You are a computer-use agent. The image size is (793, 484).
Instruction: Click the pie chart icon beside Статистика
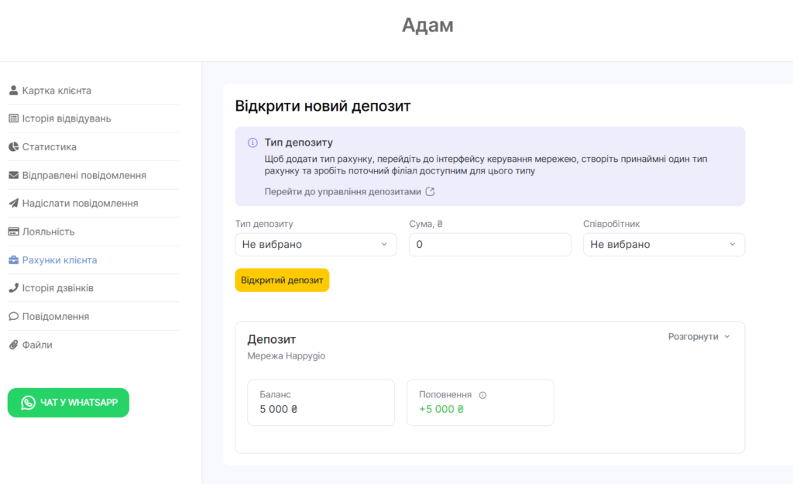[x=13, y=147]
